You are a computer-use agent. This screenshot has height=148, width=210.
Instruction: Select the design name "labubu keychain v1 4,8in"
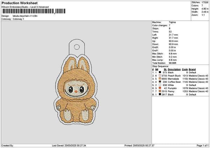tap(25, 16)
